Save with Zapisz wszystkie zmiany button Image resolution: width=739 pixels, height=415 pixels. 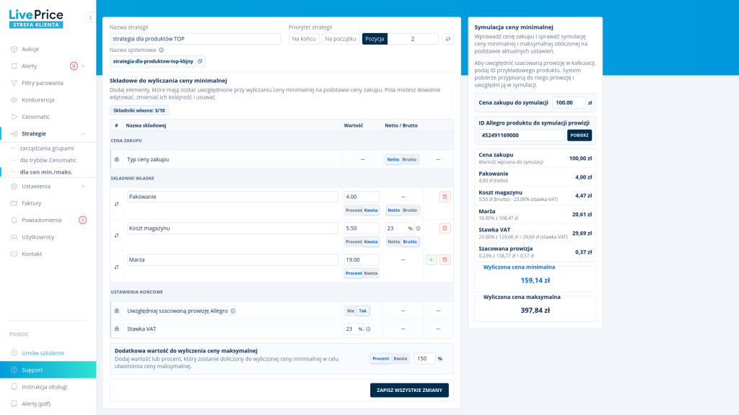pyautogui.click(x=409, y=390)
